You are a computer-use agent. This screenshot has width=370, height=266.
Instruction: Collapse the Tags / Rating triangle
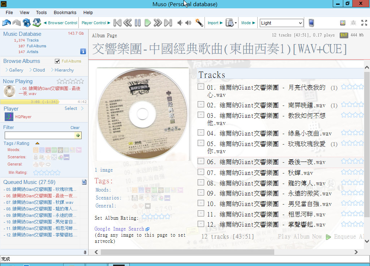[x=37, y=143]
